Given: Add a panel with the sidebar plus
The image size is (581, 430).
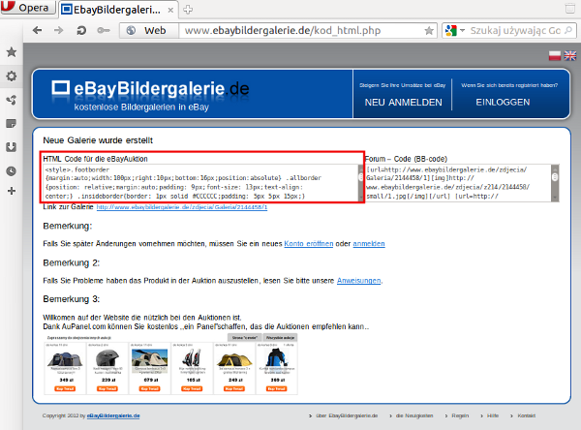Looking at the screenshot, I should pos(12,191).
